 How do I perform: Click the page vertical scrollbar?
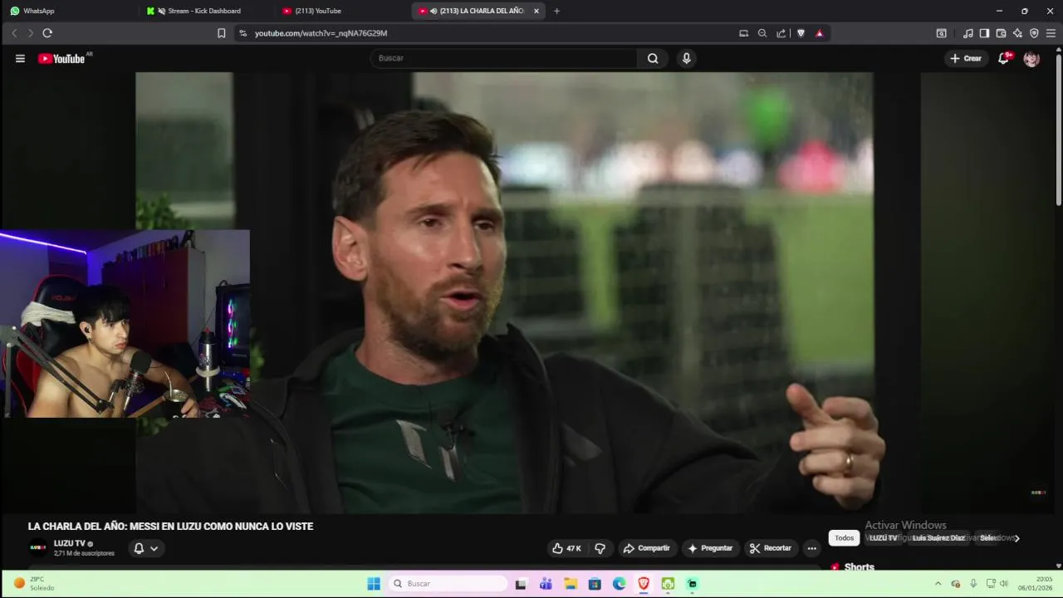1059,129
